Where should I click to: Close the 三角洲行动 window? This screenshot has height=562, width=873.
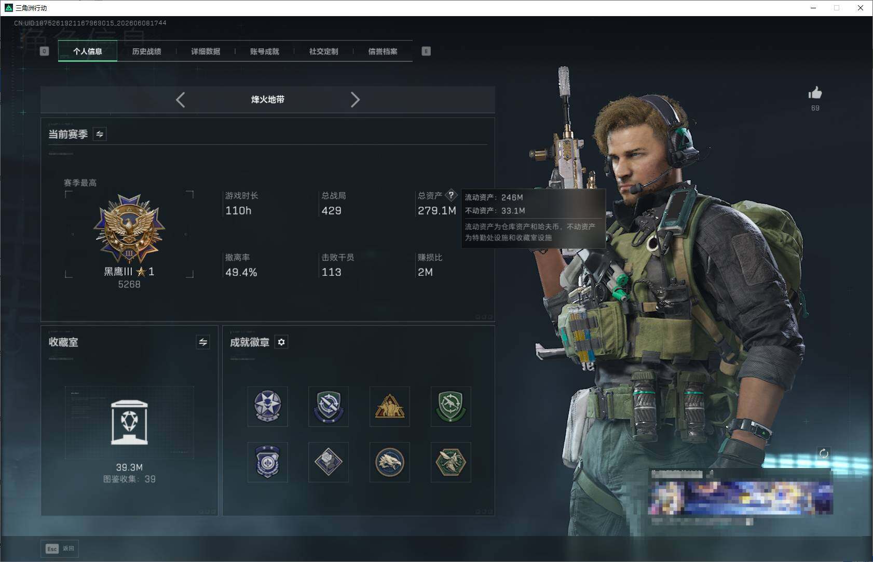pyautogui.click(x=861, y=8)
